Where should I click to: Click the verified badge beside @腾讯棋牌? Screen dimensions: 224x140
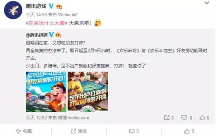pyautogui.click(x=51, y=35)
